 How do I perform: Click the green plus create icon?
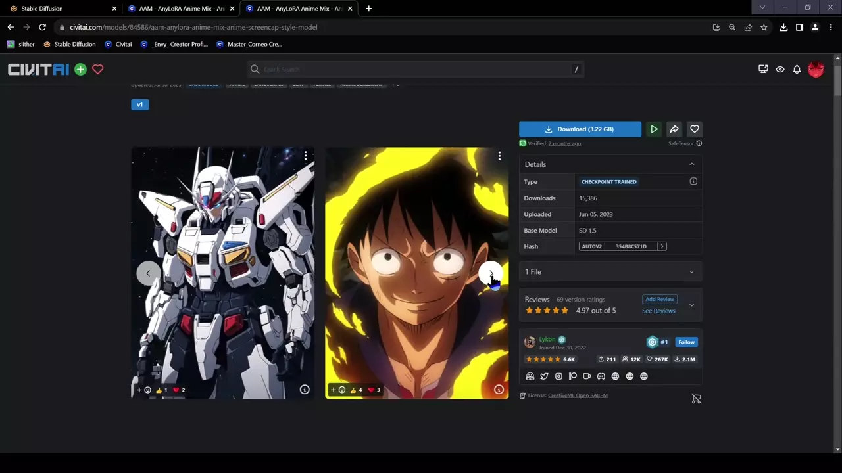coord(80,70)
